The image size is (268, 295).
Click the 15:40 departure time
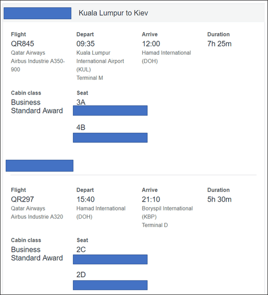(86, 199)
